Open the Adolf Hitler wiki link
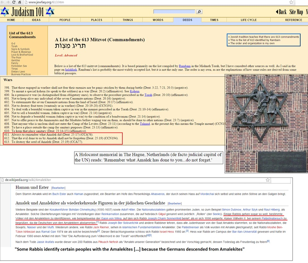Image resolution: width=308 pixels, height=263 pixels. click(x=128, y=210)
